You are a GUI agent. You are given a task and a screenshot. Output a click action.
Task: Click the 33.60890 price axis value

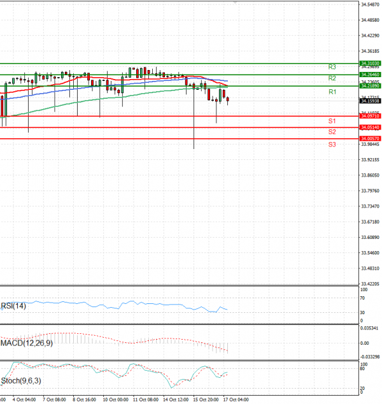(370, 237)
